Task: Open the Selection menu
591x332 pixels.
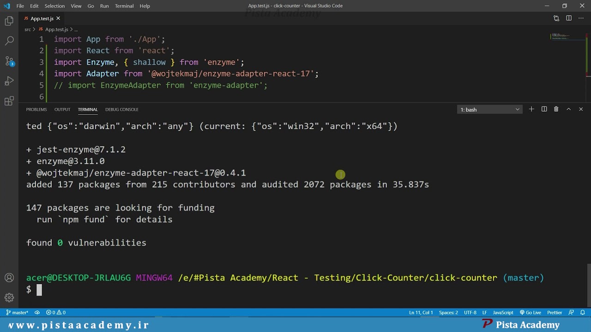Action: pos(54,6)
